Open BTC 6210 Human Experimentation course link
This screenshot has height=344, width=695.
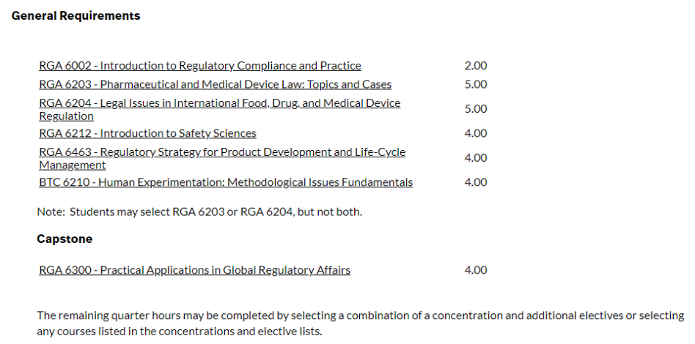pos(225,182)
